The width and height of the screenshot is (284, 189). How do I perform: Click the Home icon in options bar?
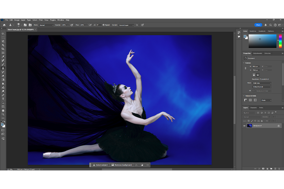(x=4, y=25)
